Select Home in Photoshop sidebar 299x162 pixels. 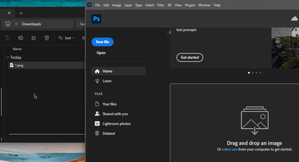(x=119, y=71)
